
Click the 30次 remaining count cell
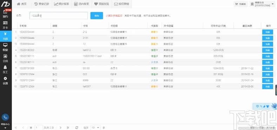tap(218, 80)
